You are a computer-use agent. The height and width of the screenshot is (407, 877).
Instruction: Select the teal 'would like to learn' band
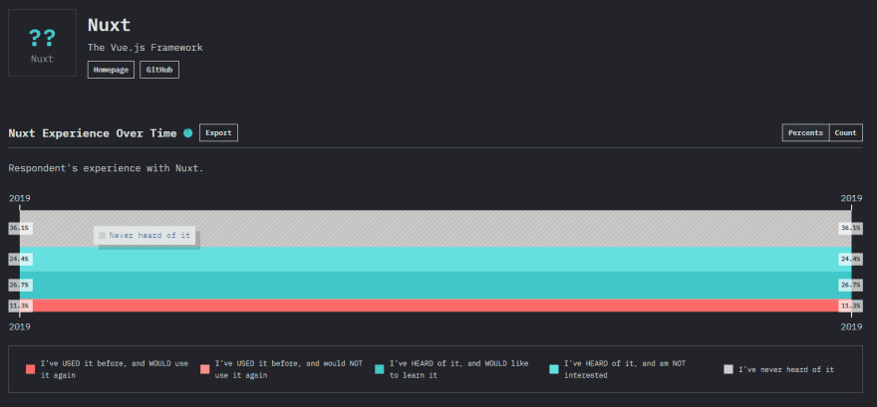pos(436,286)
